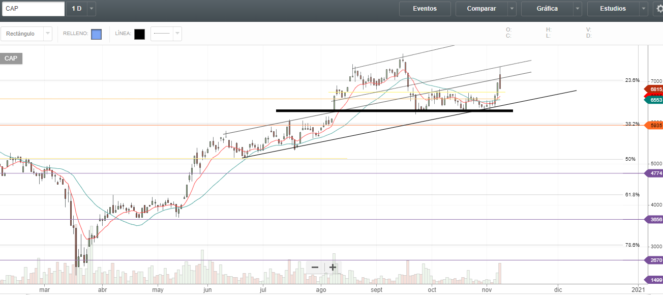The image size is (663, 295).
Task: Click the LÍNEA label text
Action: [x=124, y=34]
